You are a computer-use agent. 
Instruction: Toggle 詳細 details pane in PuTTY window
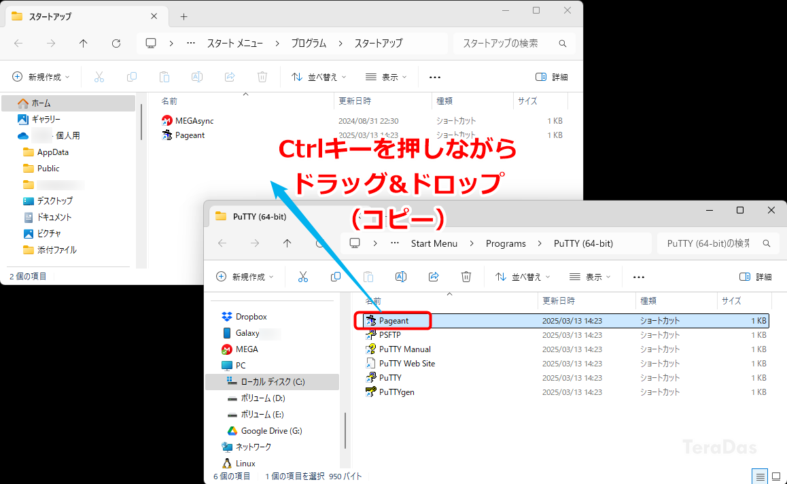tap(755, 277)
